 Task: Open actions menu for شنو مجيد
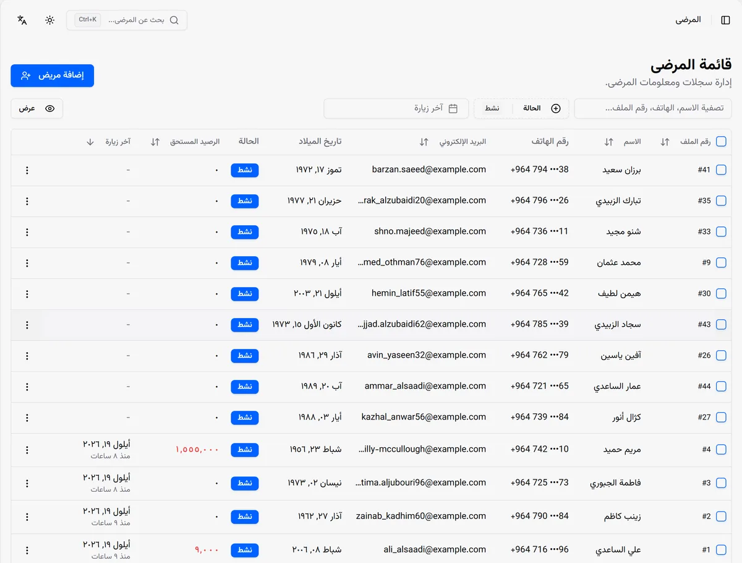(x=27, y=232)
